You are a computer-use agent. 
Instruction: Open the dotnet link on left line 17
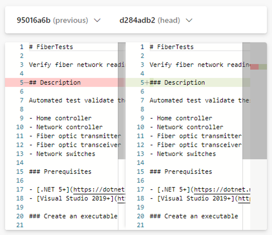(99, 189)
